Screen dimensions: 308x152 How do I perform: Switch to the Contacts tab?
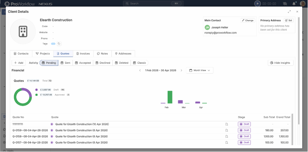pos(21,54)
